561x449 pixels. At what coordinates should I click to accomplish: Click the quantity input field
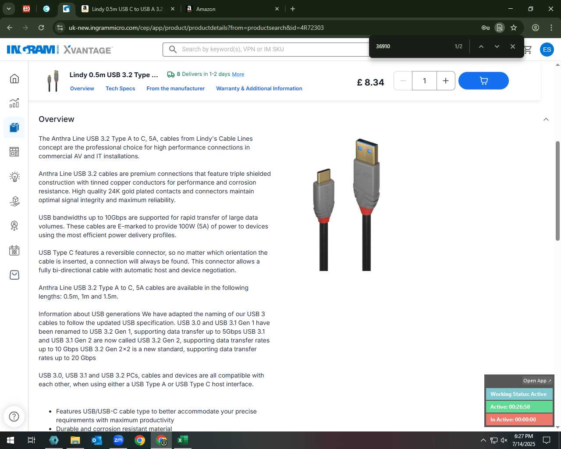[x=424, y=81]
